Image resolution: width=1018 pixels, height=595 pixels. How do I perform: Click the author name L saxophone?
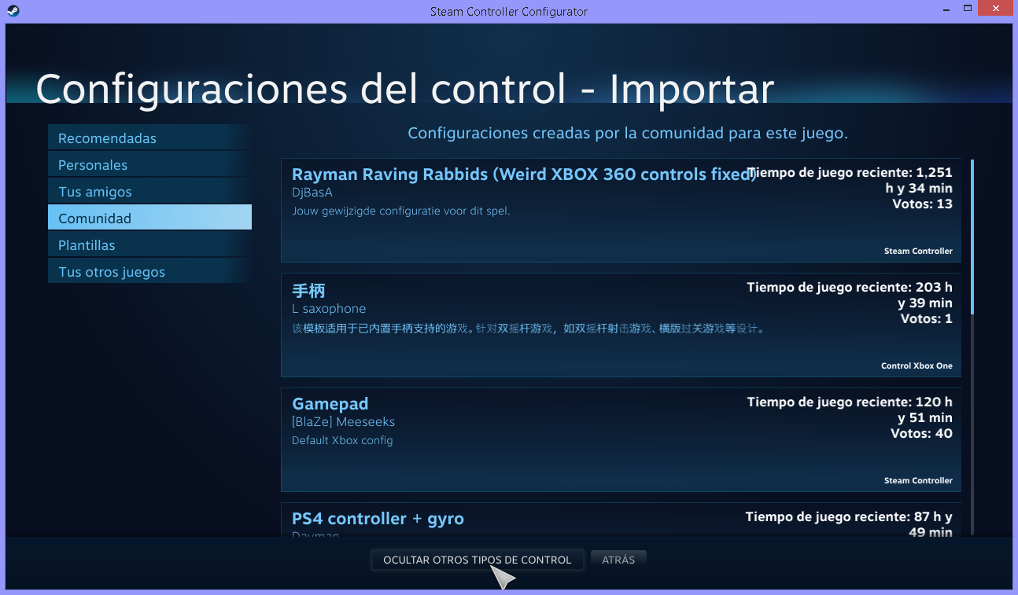(x=329, y=309)
